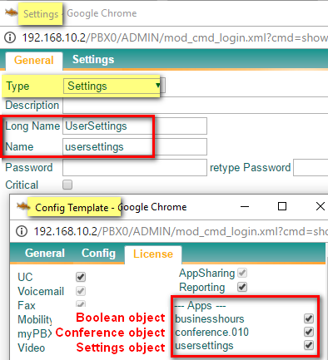This screenshot has width=328, height=360.
Task: Open the Type dropdown showing Settings
Action: click(114, 86)
